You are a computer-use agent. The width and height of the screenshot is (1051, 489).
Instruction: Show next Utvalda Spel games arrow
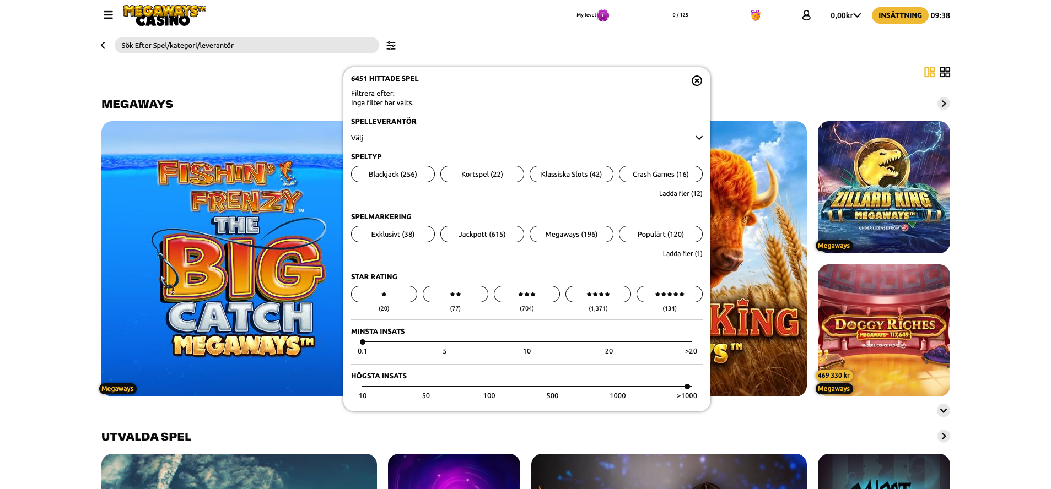click(944, 436)
